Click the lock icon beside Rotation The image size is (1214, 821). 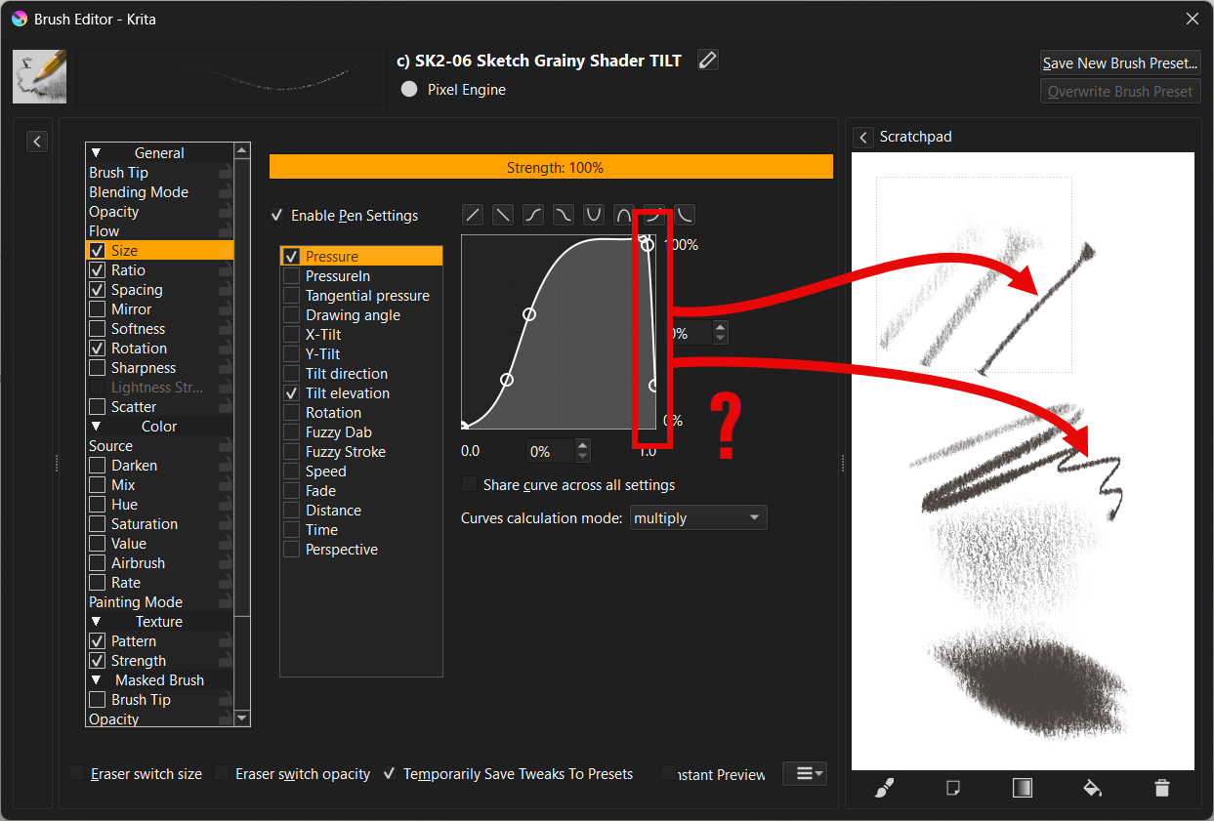pos(226,349)
